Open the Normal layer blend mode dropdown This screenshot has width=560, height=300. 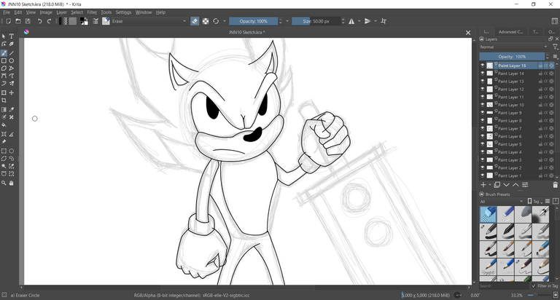(513, 47)
